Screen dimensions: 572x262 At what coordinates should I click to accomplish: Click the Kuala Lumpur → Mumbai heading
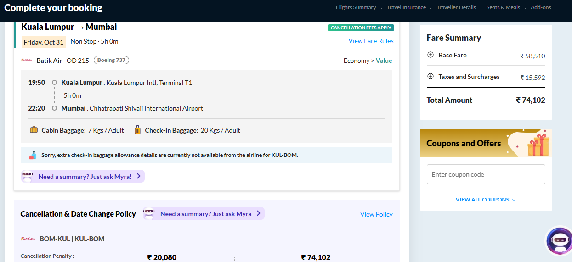(x=69, y=27)
